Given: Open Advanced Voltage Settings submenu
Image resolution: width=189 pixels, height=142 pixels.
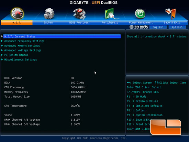Looking at the screenshot, I should (23, 50).
